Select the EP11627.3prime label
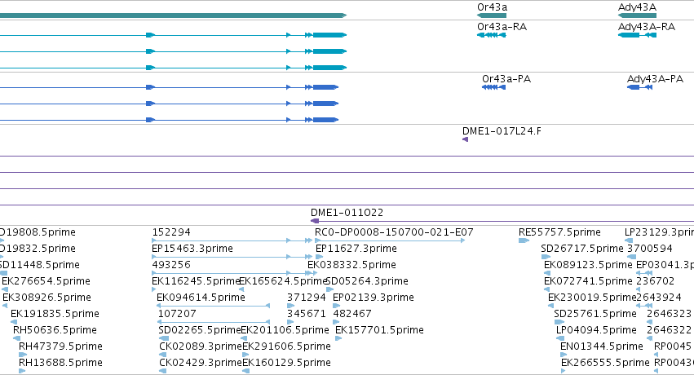 [x=356, y=249]
